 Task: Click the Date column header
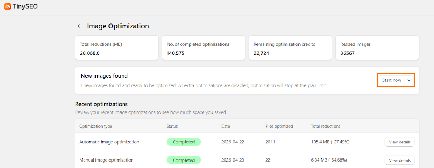pyautogui.click(x=226, y=126)
